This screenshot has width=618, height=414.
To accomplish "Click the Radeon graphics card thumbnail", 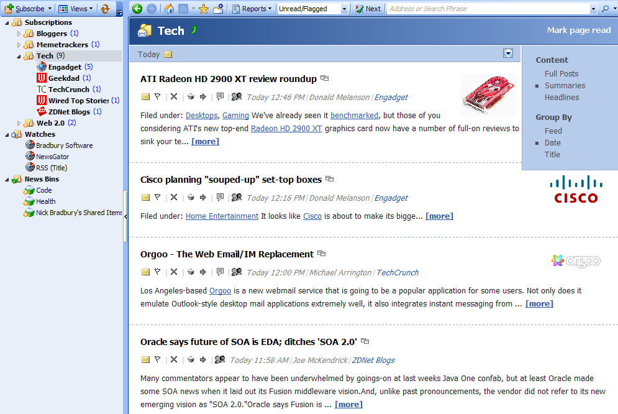I will click(x=489, y=94).
